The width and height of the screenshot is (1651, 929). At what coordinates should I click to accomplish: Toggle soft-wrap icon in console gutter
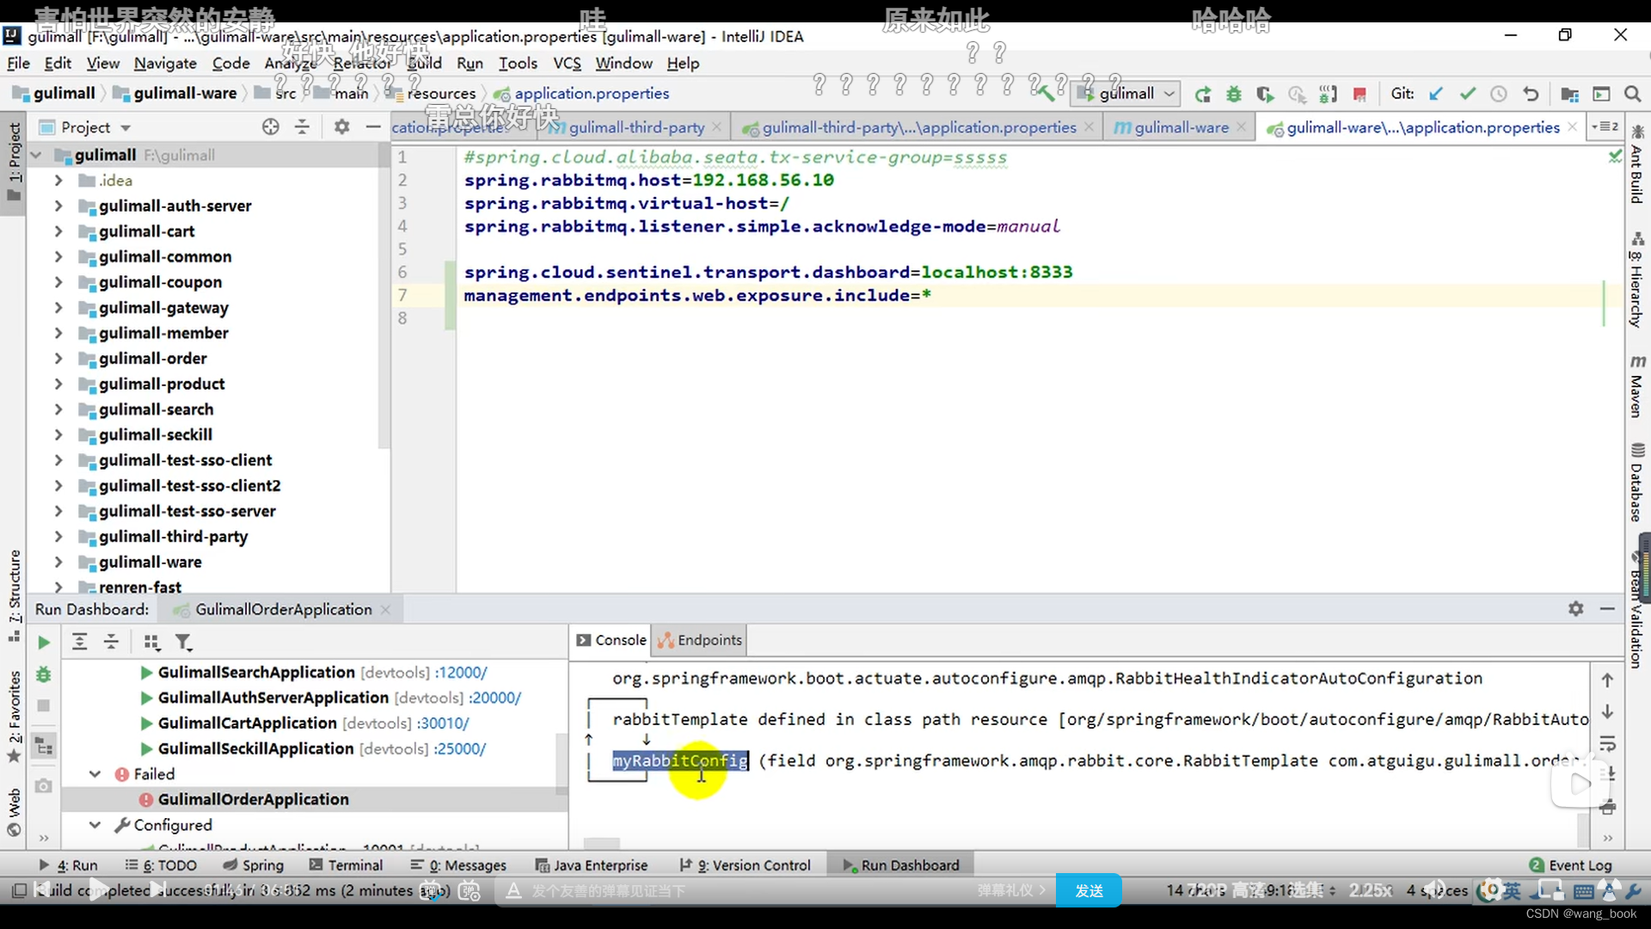tap(1607, 743)
